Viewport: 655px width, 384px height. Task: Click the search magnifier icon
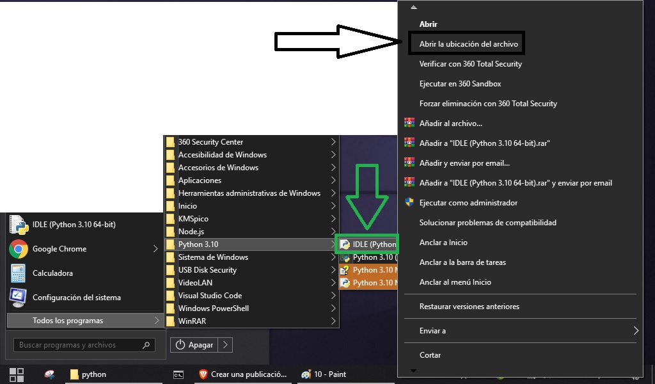point(146,345)
